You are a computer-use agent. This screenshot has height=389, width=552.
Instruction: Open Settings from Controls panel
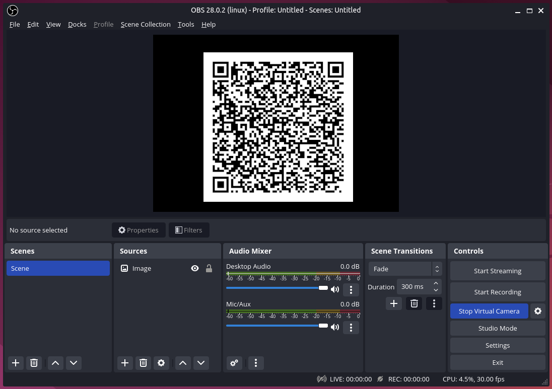point(498,345)
